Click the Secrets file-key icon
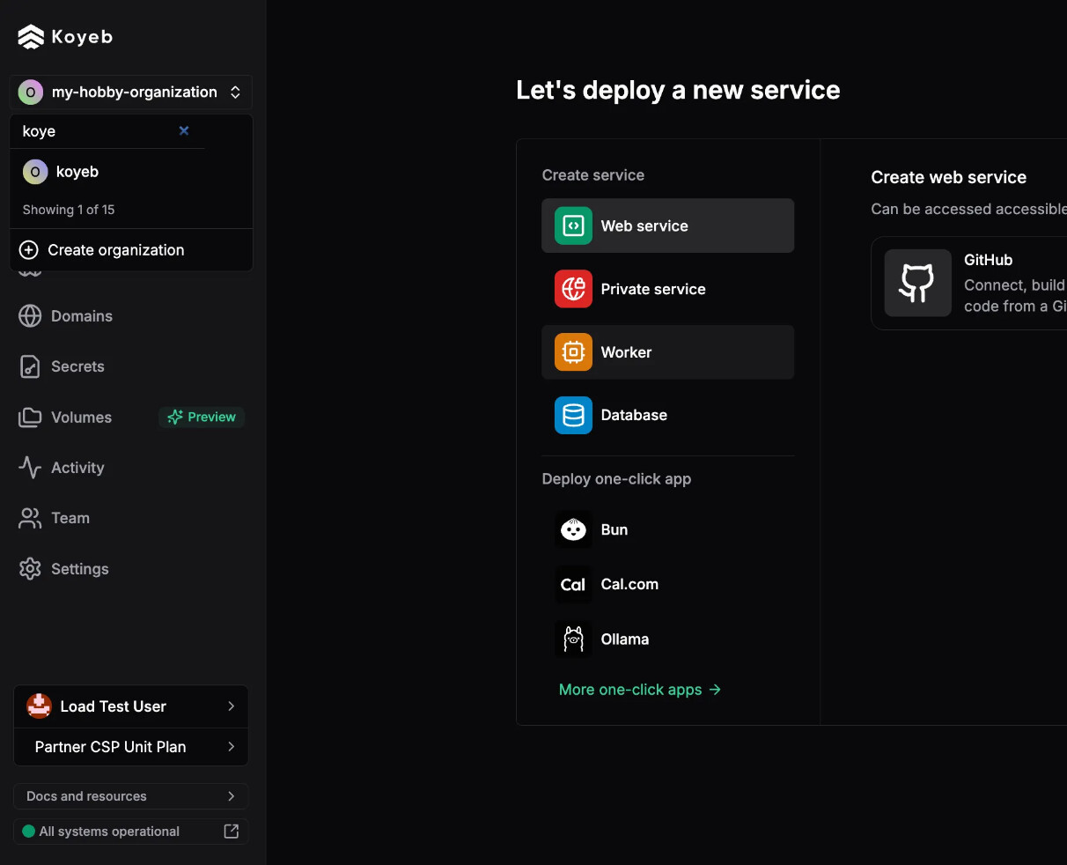Screen dimensions: 1067x865 coord(30,366)
